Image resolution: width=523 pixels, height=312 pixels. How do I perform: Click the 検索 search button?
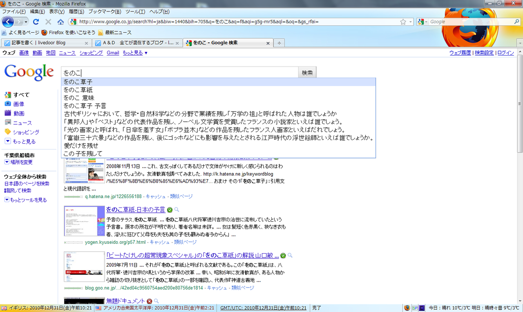tap(307, 73)
